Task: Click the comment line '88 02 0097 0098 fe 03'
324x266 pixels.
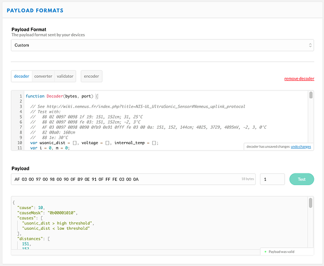Action: coord(85,122)
